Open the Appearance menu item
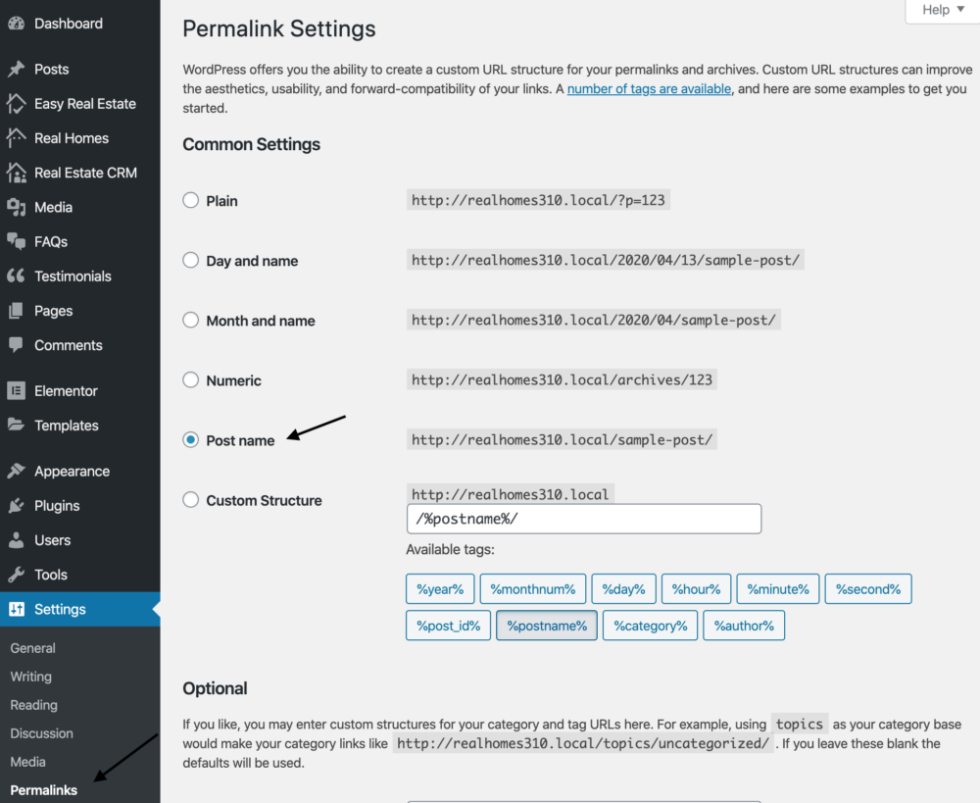Image resolution: width=980 pixels, height=803 pixels. pos(80,471)
